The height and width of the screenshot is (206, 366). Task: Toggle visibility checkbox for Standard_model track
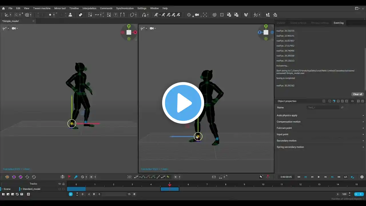[x=59, y=189]
